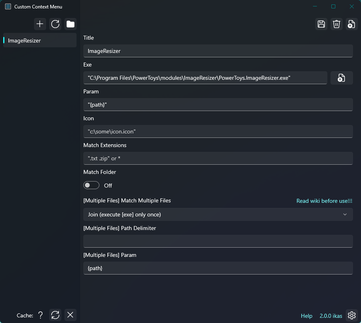The height and width of the screenshot is (323, 361).
Task: Click the Icon path input field
Action: pyautogui.click(x=218, y=131)
